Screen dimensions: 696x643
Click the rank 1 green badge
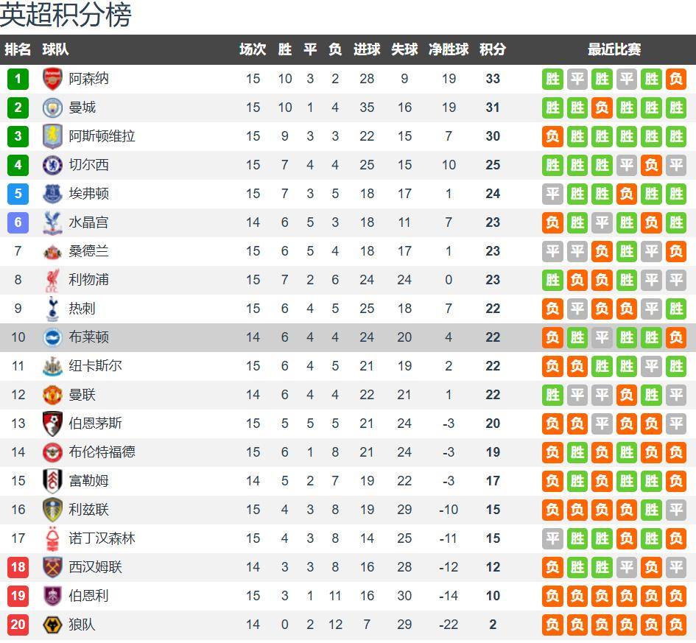[x=18, y=79]
